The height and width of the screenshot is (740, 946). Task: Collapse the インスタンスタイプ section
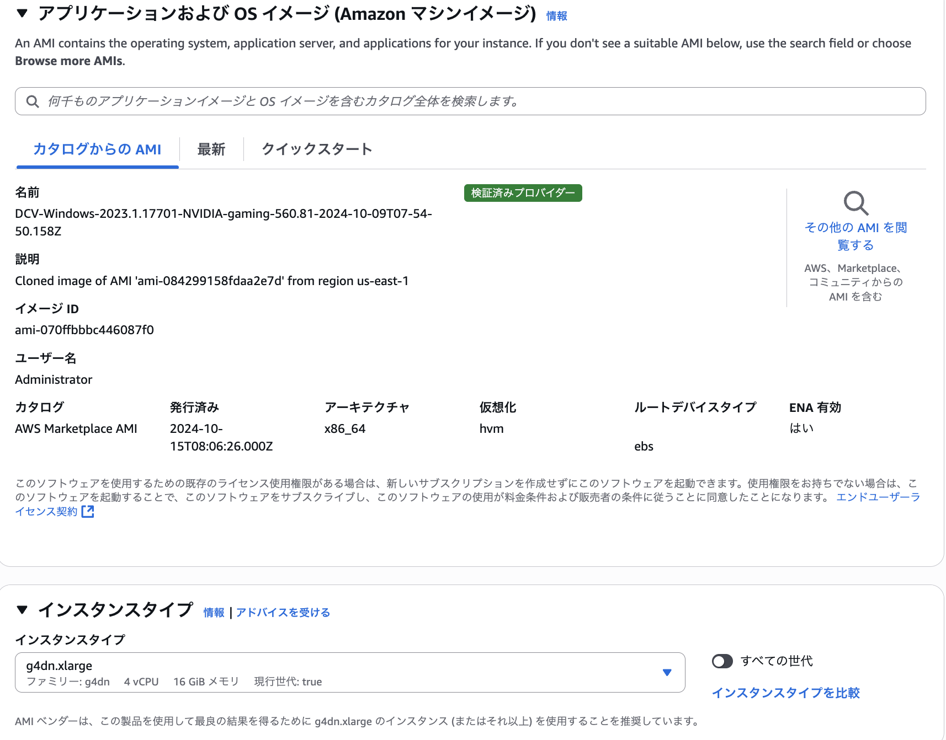point(22,609)
